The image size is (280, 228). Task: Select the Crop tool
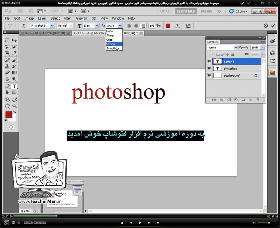pyautogui.click(x=7, y=53)
